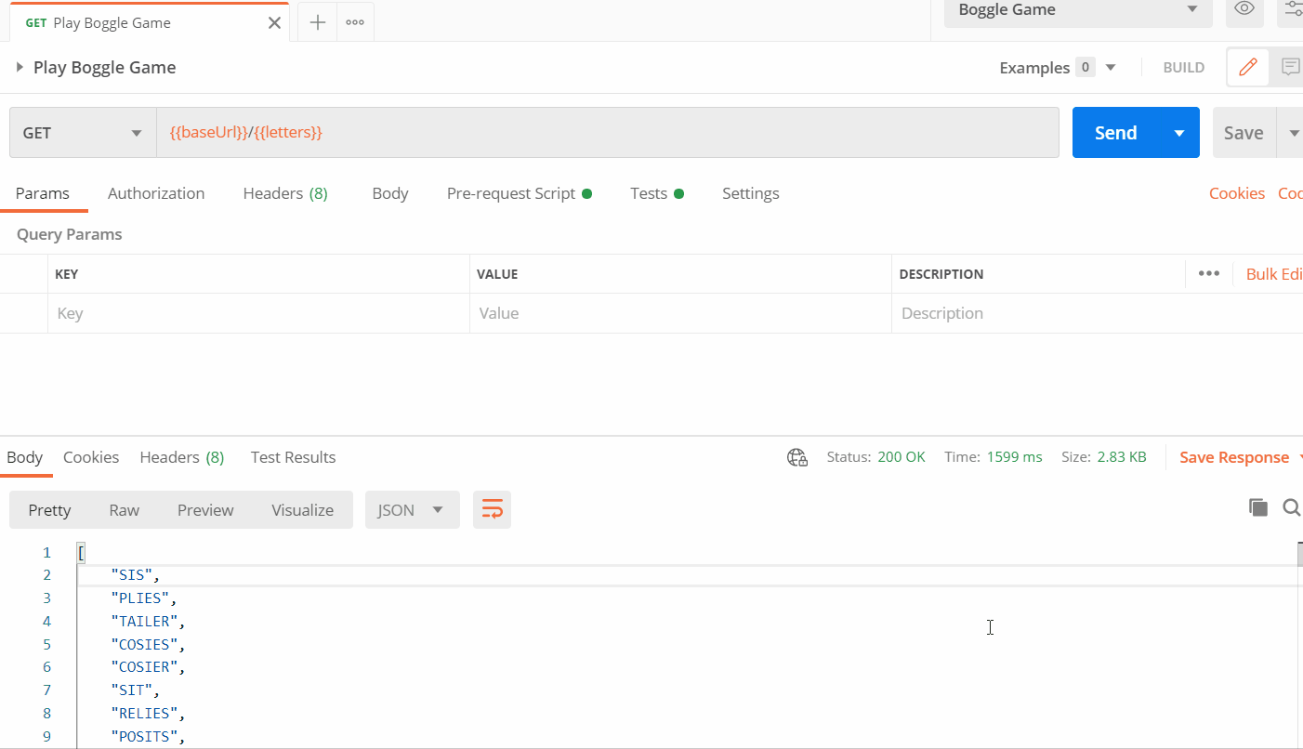Viewport: 1303px width, 749px height.
Task: Click the "SIT" response line
Action: pyautogui.click(x=136, y=690)
